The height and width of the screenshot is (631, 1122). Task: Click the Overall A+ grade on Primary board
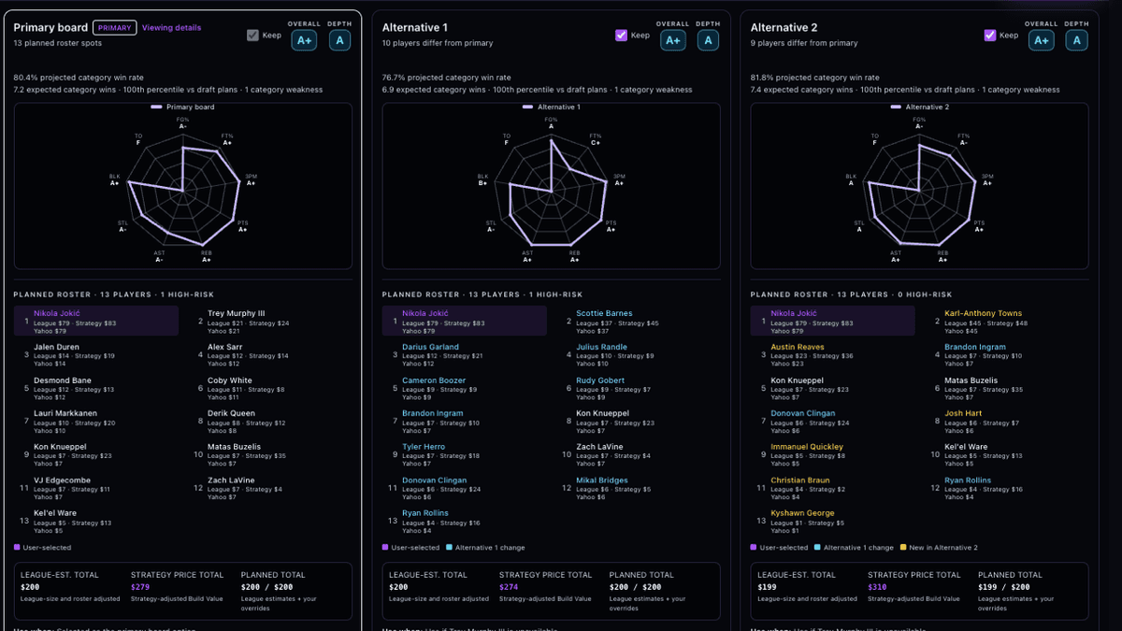coord(304,40)
